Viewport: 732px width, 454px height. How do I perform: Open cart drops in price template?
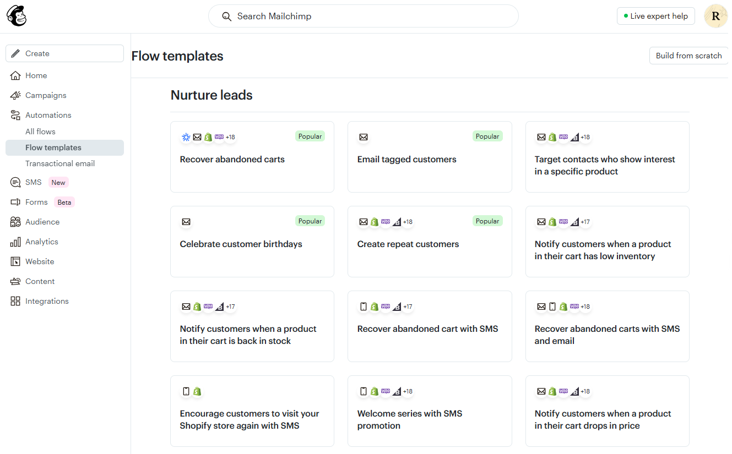607,411
